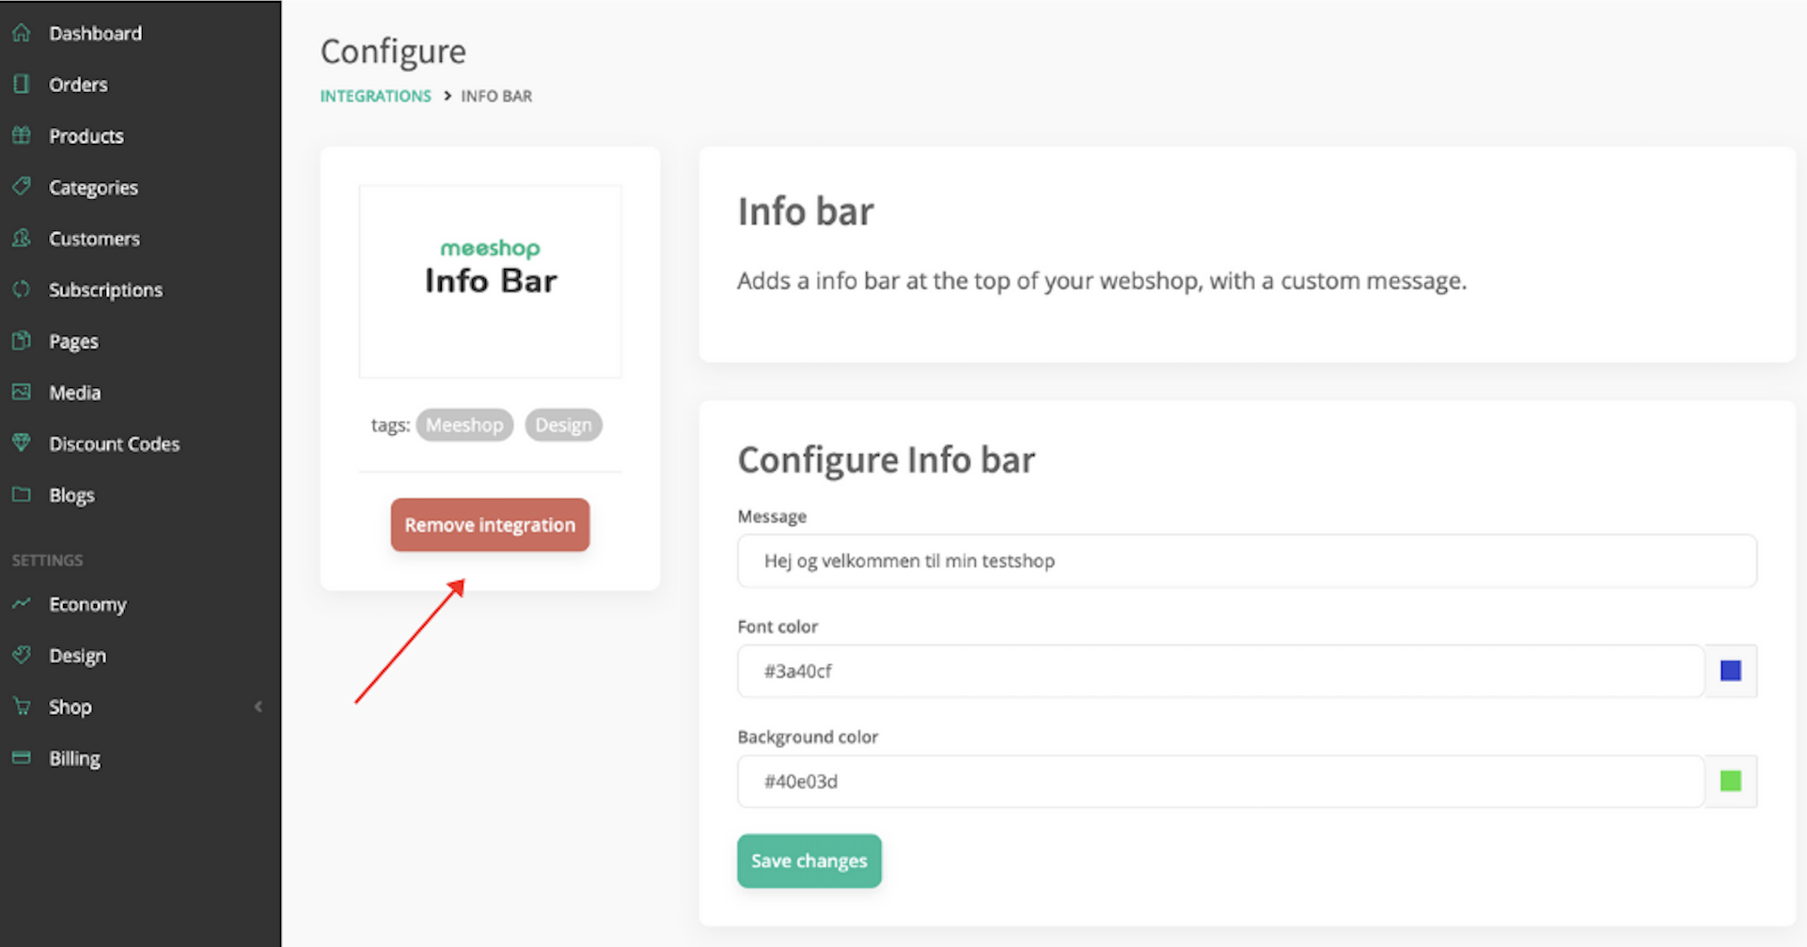1807x947 pixels.
Task: Click the Integrations breadcrumb link
Action: pyautogui.click(x=375, y=96)
